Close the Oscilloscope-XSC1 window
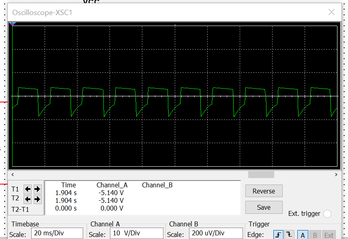The image size is (348, 239). pyautogui.click(x=331, y=12)
